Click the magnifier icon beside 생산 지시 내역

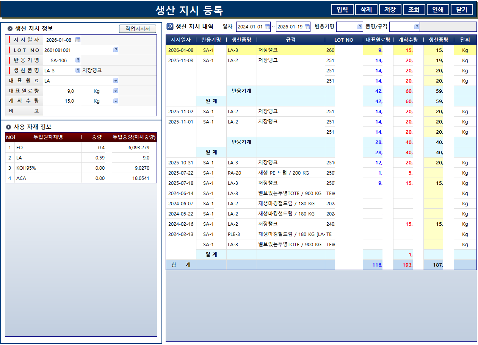point(169,26)
